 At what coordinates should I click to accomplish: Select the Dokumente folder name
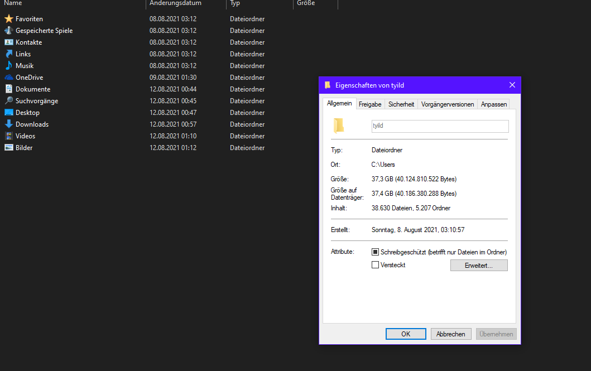click(x=33, y=89)
